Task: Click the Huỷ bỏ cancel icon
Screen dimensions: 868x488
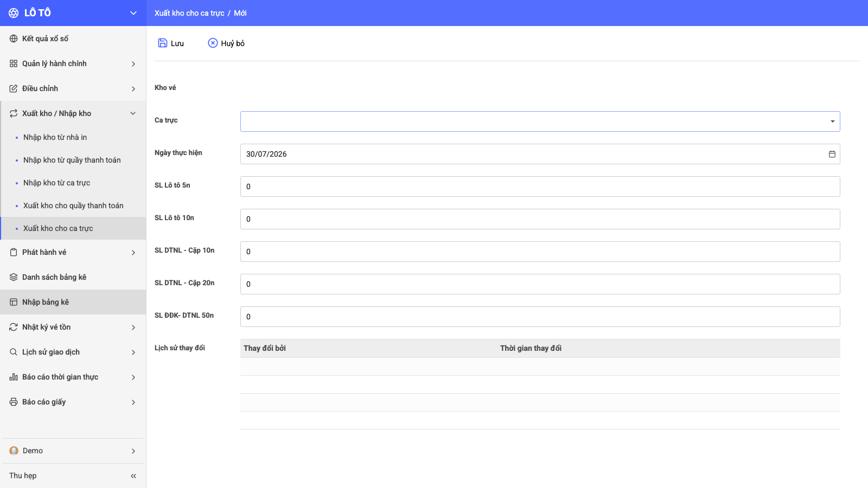Action: point(213,43)
